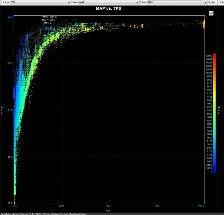Click the 'MAP : 98.8' cursor readout
The width and height of the screenshot is (224, 215).
[49, 20]
